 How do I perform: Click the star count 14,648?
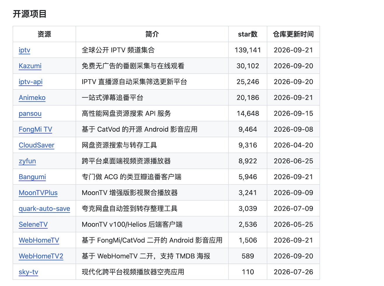click(248, 114)
